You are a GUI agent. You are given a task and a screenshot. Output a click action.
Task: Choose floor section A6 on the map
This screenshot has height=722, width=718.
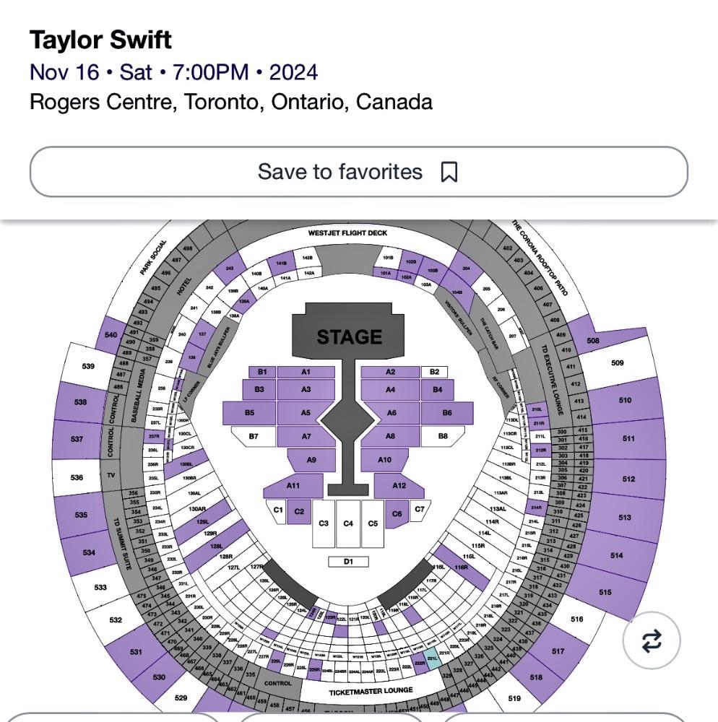click(x=391, y=413)
